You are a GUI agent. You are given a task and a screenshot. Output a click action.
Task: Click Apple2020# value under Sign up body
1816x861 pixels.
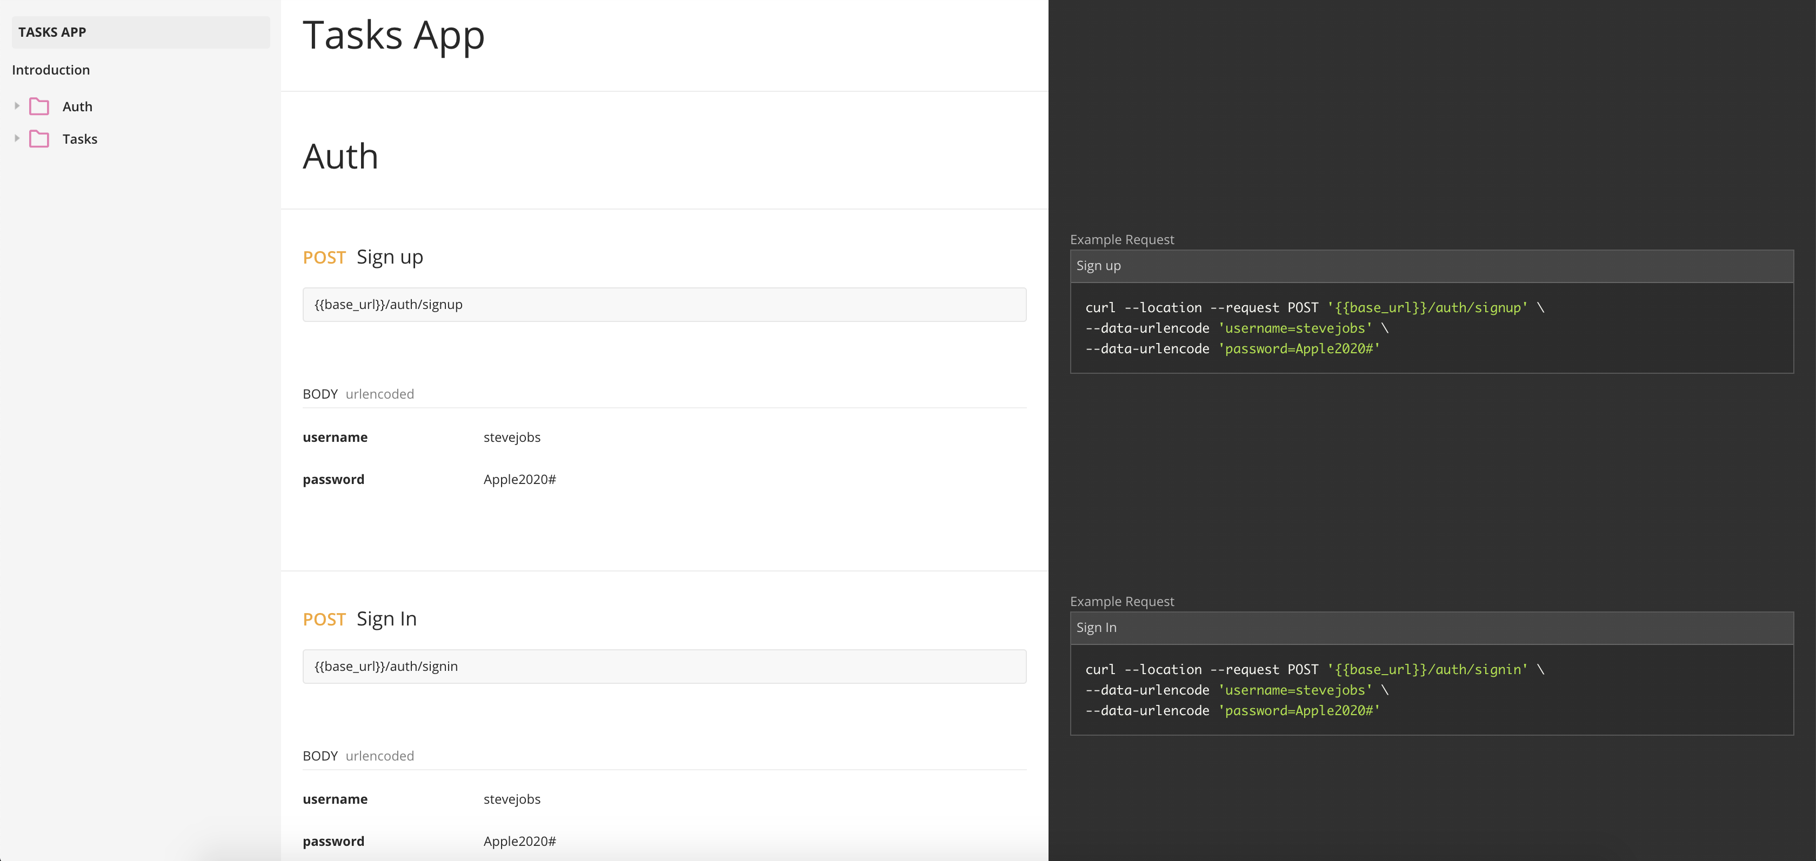[519, 480]
